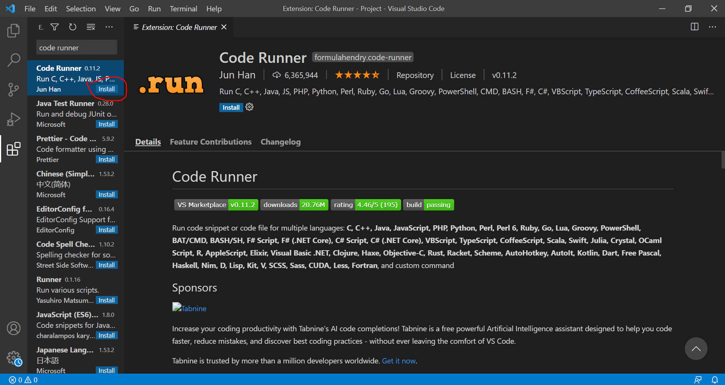This screenshot has height=385, width=725.
Task: Follow the Tabnine 'Get it now' link
Action: pyautogui.click(x=399, y=361)
